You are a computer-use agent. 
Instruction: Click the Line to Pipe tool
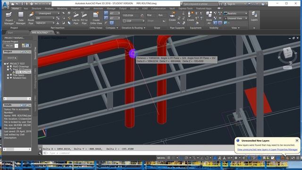coord(75,18)
